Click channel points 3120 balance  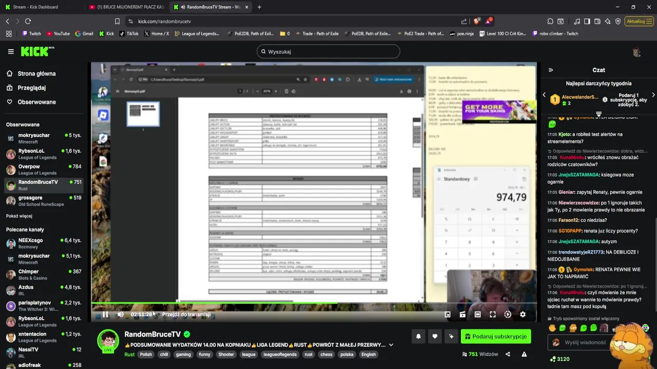559,359
